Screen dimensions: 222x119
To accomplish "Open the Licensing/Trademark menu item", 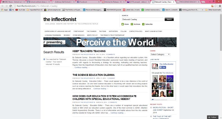I will [x=53, y=35].
